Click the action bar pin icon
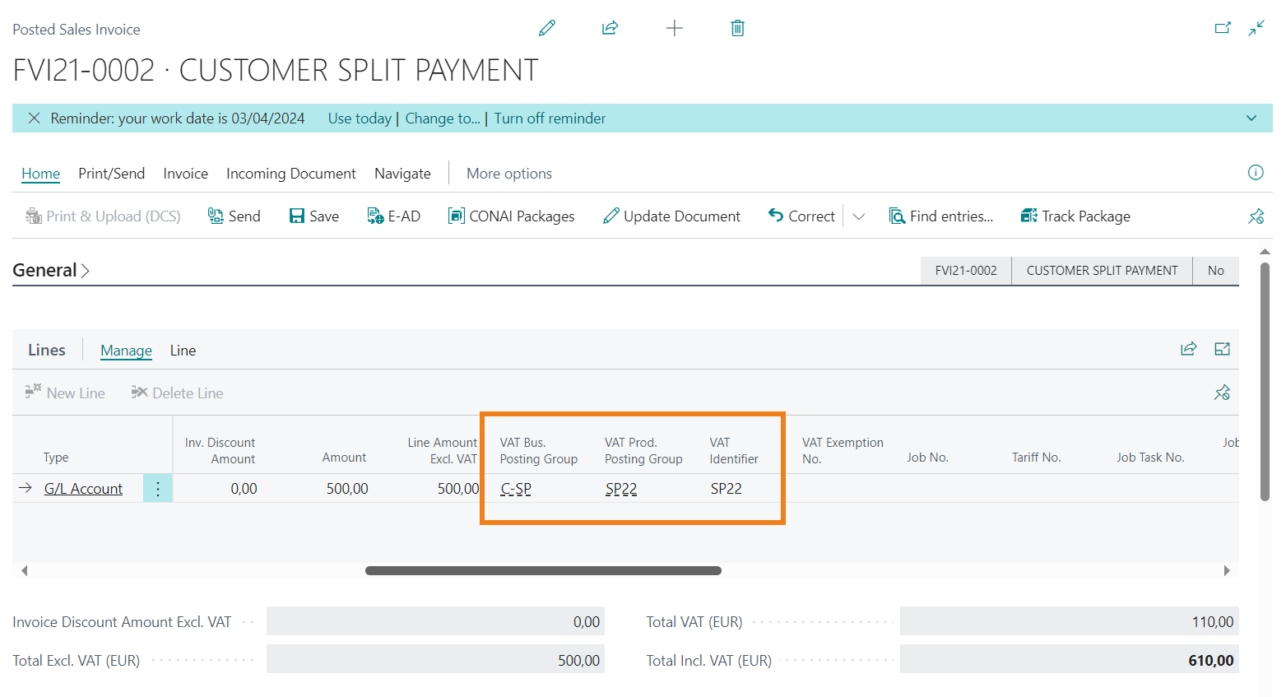The height and width of the screenshot is (697, 1286). point(1256,216)
